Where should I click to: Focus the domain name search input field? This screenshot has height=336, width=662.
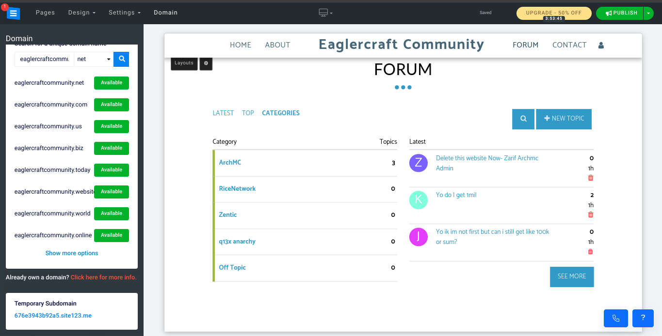click(x=44, y=59)
